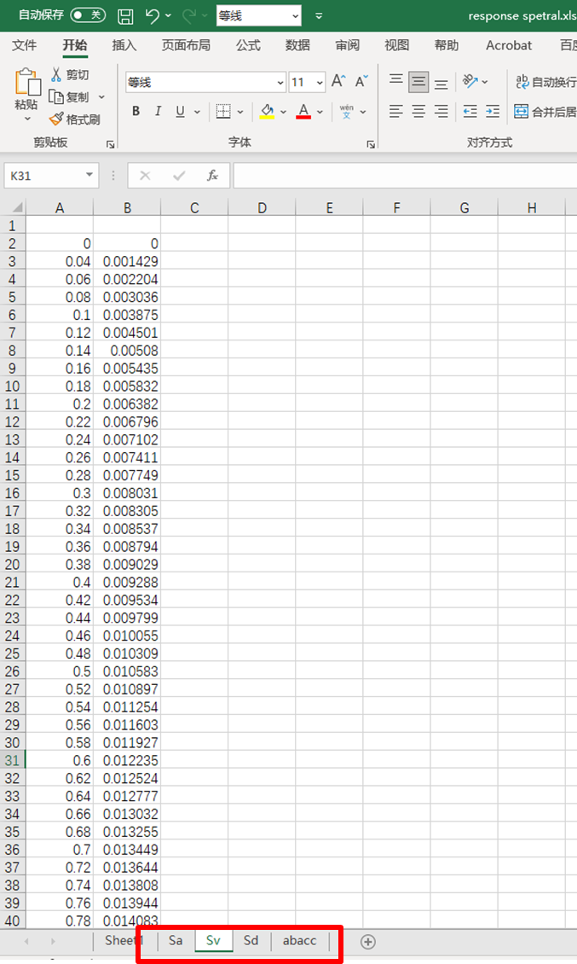Expand the borders dropdown arrow
The height and width of the screenshot is (964, 577).
coord(240,112)
